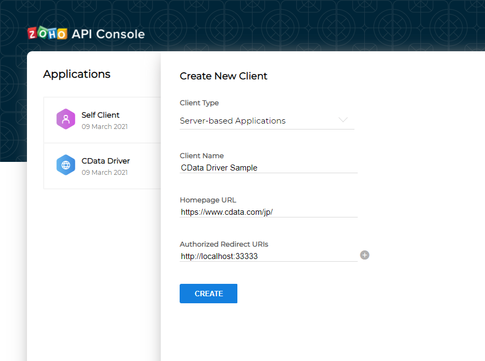Click the Client Name label
This screenshot has height=361, width=485.
tap(202, 155)
